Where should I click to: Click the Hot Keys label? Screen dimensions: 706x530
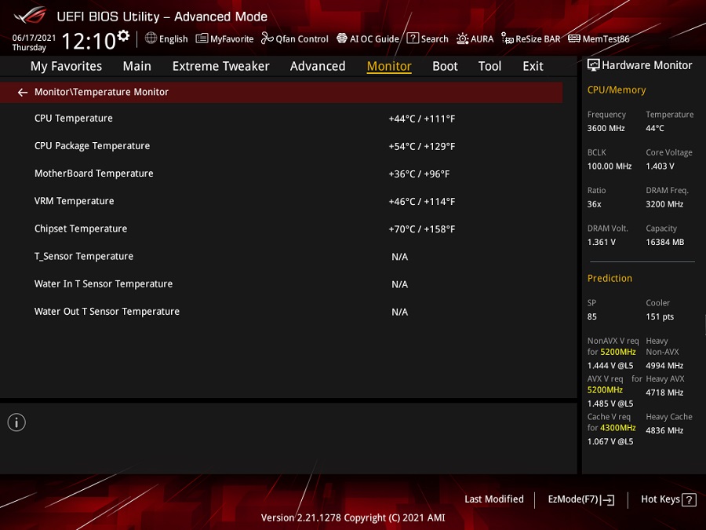pyautogui.click(x=660, y=499)
